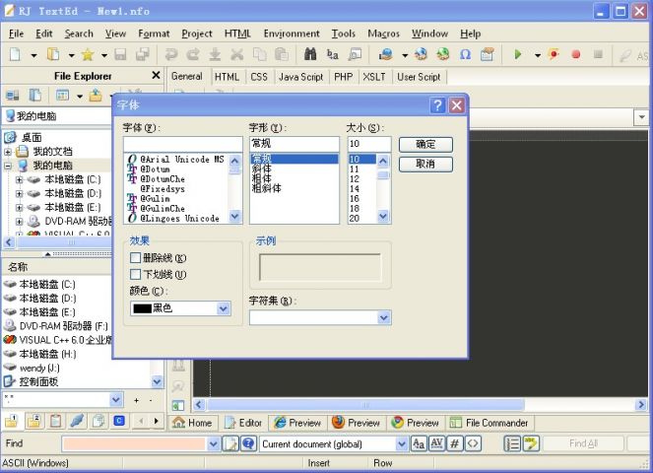Viewport: 653px width, 473px height.
Task: Select font size 14 in the list
Action: (355, 188)
